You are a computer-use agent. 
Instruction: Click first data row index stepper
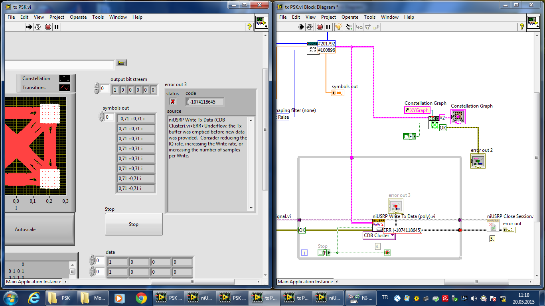[91, 261]
